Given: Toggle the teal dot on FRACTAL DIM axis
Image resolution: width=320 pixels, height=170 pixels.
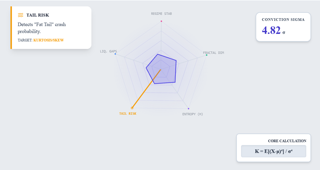Looking at the screenshot, I should (206, 55).
